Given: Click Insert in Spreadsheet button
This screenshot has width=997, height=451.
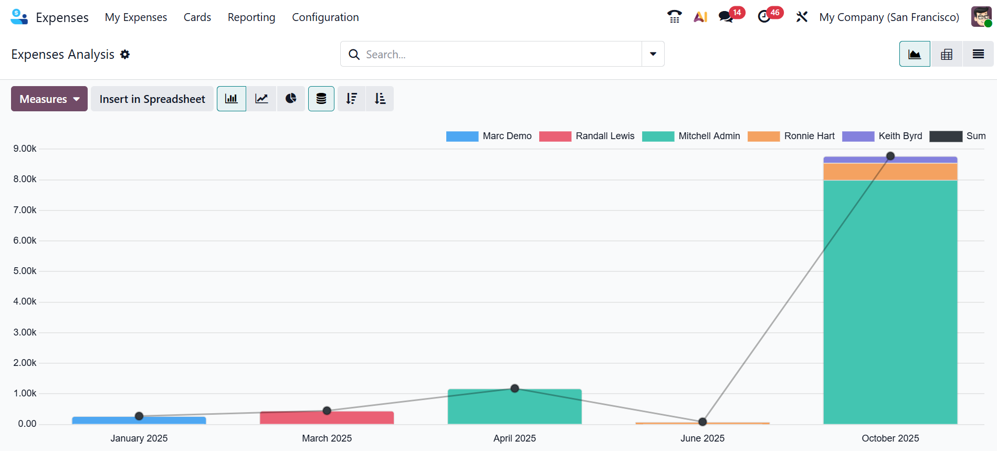Looking at the screenshot, I should tap(152, 99).
